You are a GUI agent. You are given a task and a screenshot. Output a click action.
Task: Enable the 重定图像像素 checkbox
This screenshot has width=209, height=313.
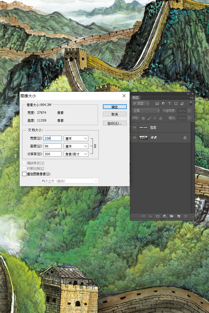(x=24, y=174)
